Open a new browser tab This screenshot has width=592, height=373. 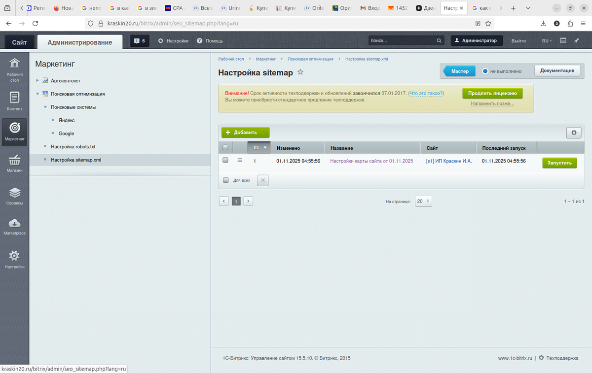coord(514,8)
